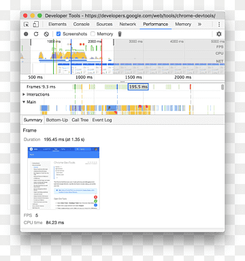Open the Call Tree tab
This screenshot has width=245, height=261.
[80, 120]
